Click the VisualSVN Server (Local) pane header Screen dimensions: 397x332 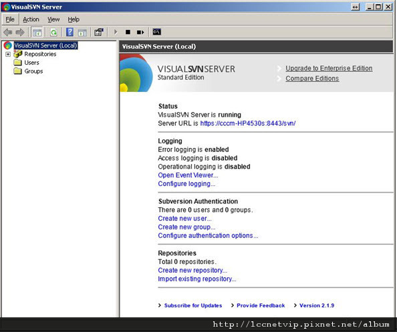coord(256,47)
